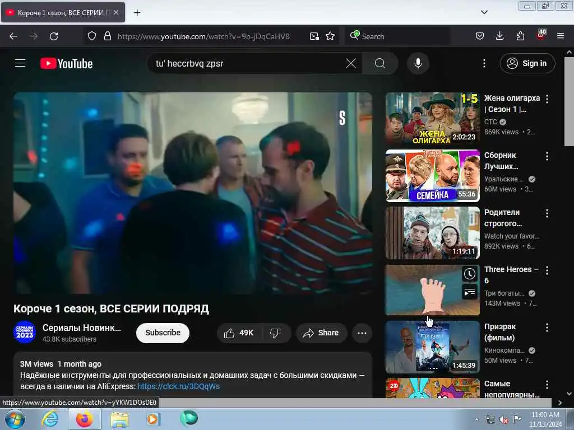The height and width of the screenshot is (430, 574).
Task: Open the Сериалы Новинки channel avatar
Action: tap(25, 332)
